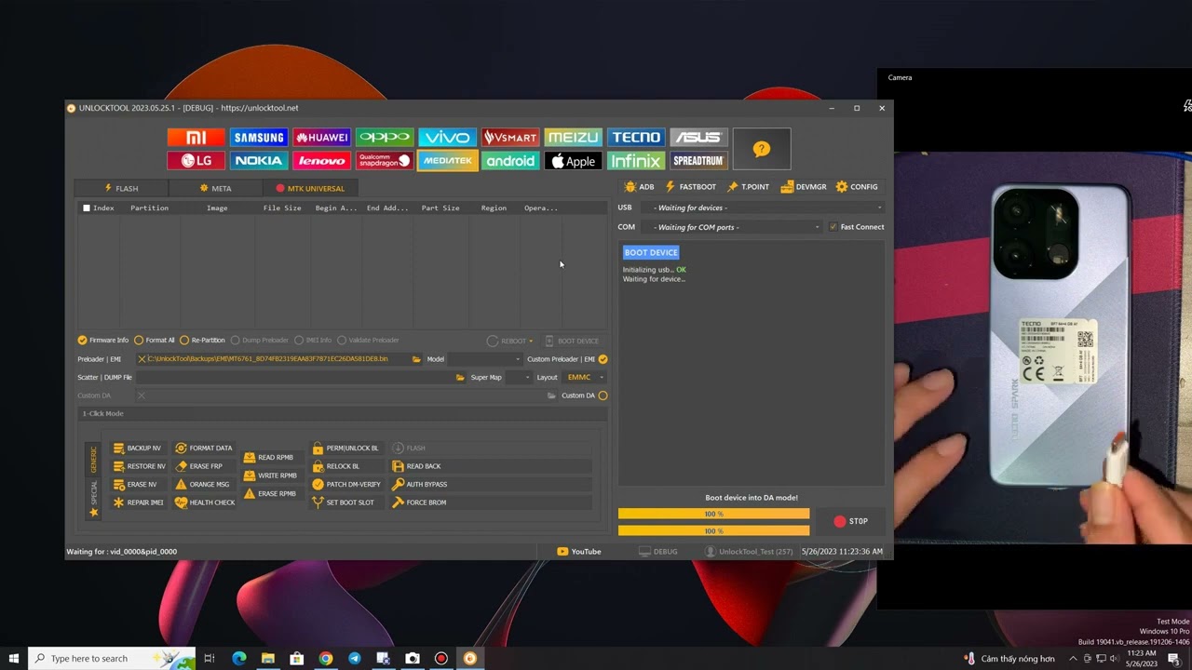This screenshot has width=1192, height=670.
Task: Select the Spreadtrum brand tile
Action: click(x=698, y=161)
